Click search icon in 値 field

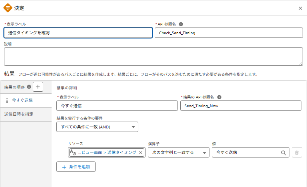point(283,152)
